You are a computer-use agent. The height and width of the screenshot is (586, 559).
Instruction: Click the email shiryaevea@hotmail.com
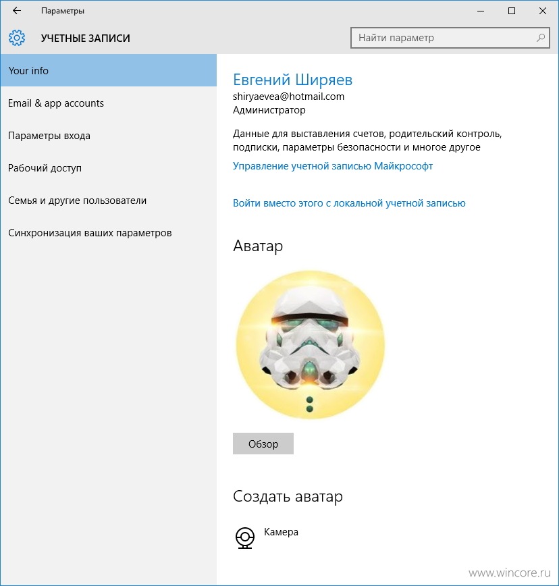(x=288, y=97)
